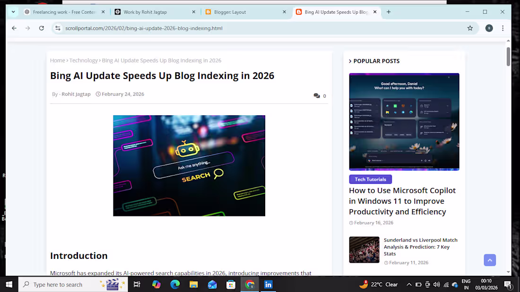Open the clock showing 00:10
Screen dimensions: 520x292
(x=486, y=284)
